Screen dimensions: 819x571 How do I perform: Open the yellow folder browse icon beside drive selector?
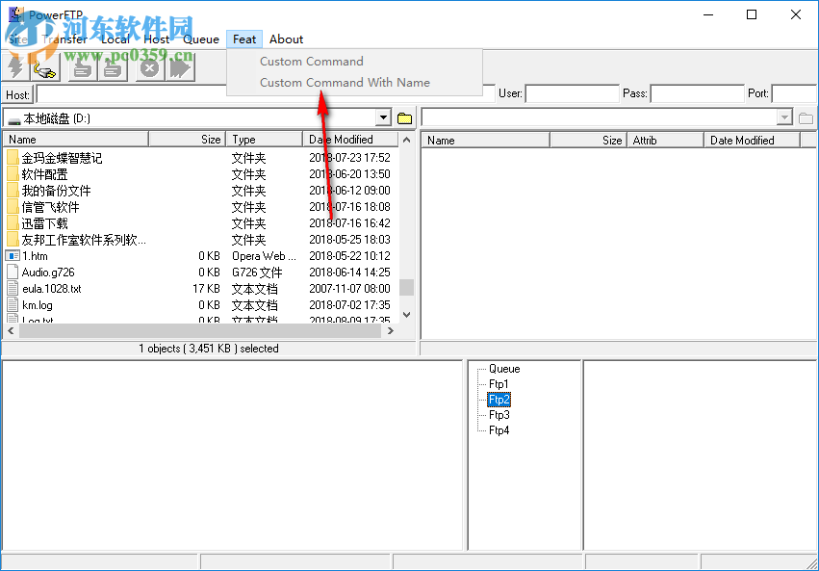404,117
